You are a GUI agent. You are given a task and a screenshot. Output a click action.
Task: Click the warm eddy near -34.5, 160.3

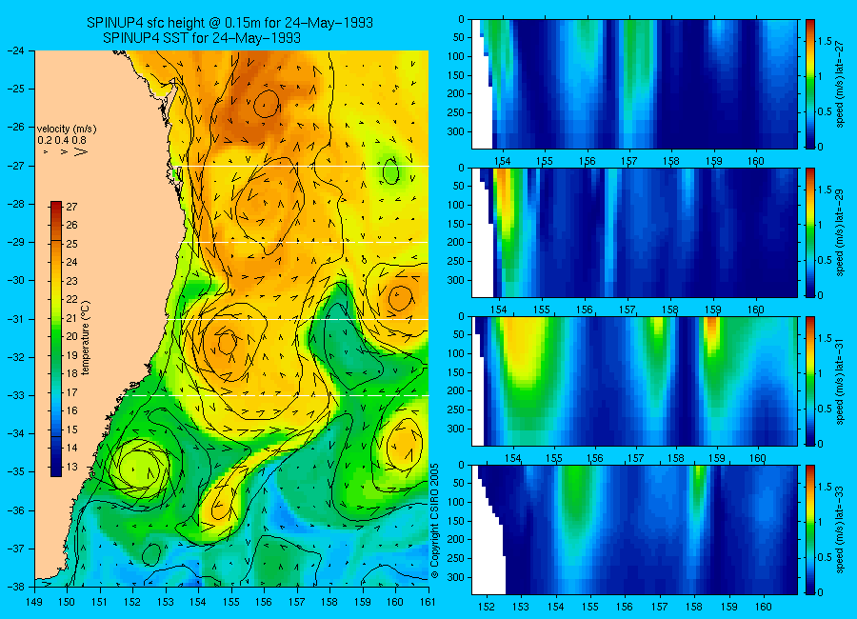click(x=405, y=444)
